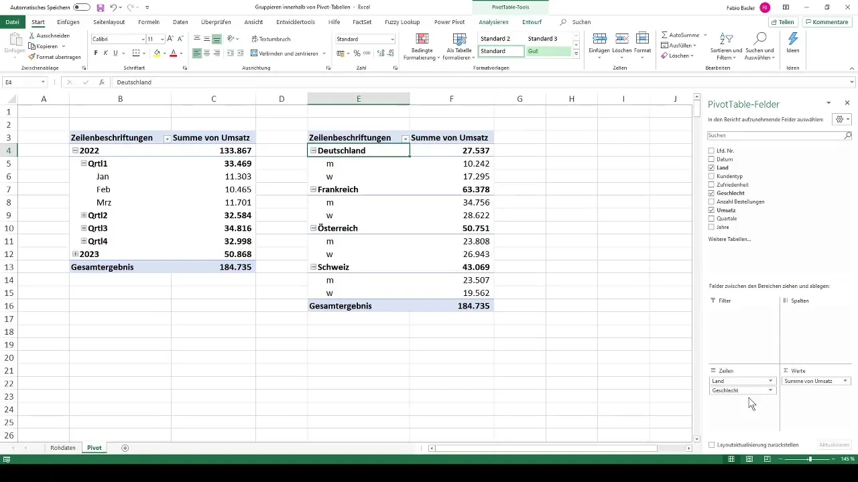The height and width of the screenshot is (482, 858).
Task: Enable Layoutaktualisierung zurückstellen checkbox
Action: click(x=711, y=445)
